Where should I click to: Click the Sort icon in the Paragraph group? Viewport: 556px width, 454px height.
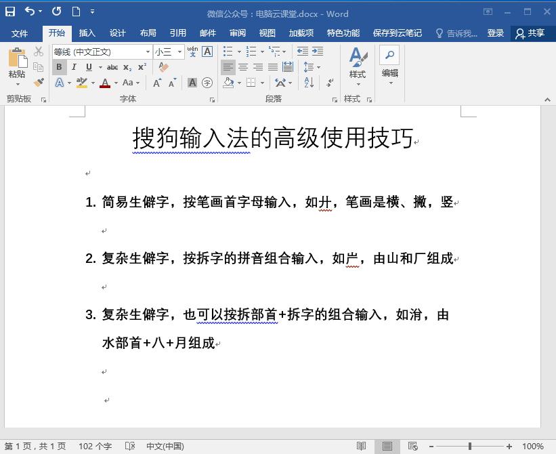[308, 83]
